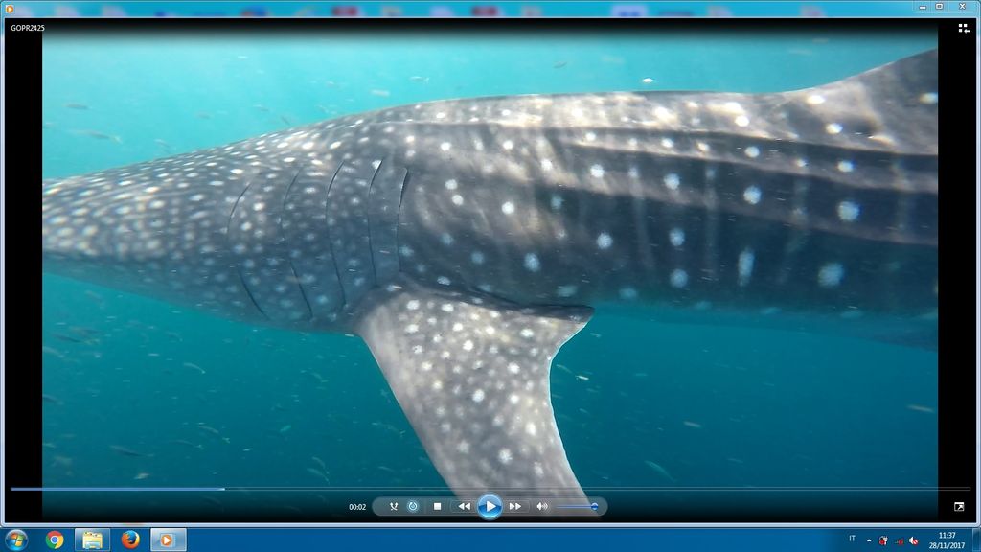Open Google Chrome from taskbar

point(55,540)
